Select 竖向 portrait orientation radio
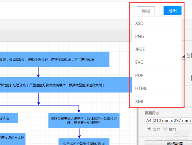The width and height of the screenshot is (192, 145). click(149, 129)
